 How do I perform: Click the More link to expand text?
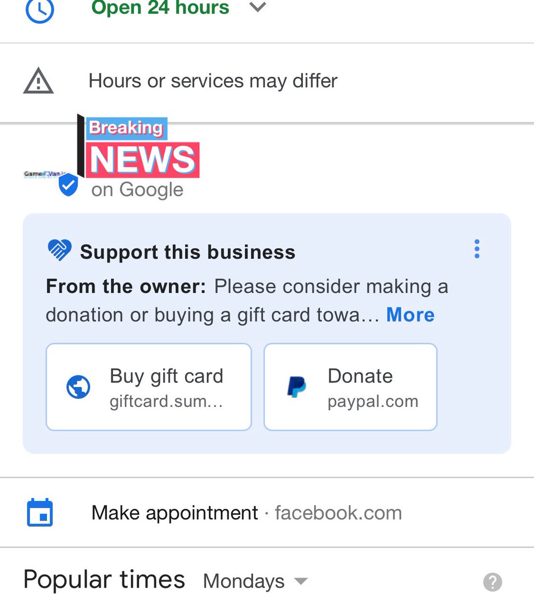410,315
